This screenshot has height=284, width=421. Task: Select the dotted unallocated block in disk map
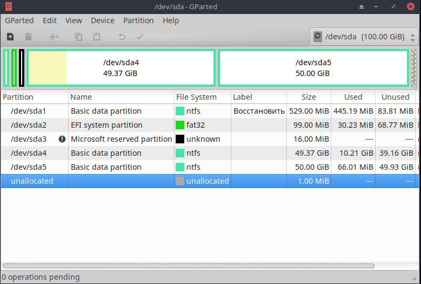tap(414, 68)
